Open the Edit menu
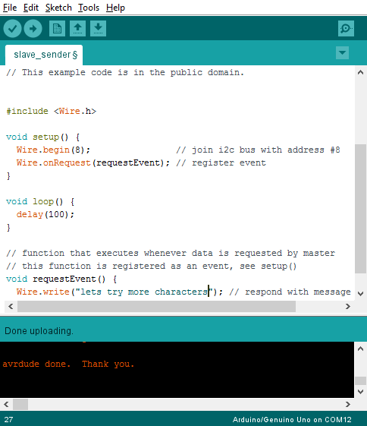 pyautogui.click(x=31, y=8)
